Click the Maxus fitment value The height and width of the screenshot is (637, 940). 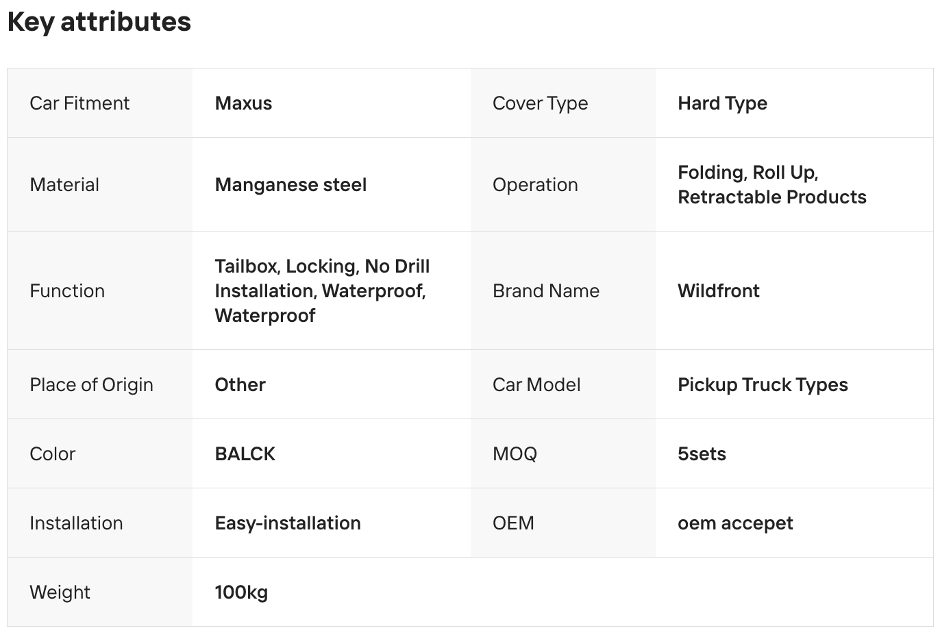[243, 103]
